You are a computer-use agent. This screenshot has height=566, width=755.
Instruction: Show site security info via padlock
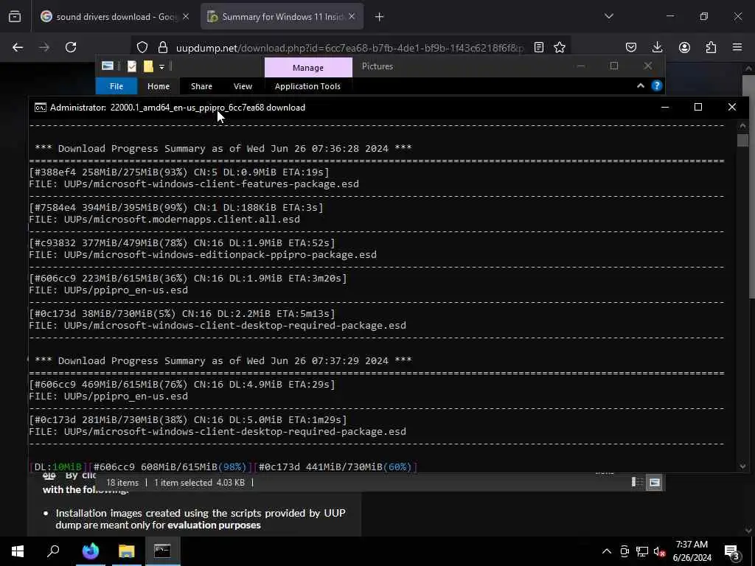point(163,47)
